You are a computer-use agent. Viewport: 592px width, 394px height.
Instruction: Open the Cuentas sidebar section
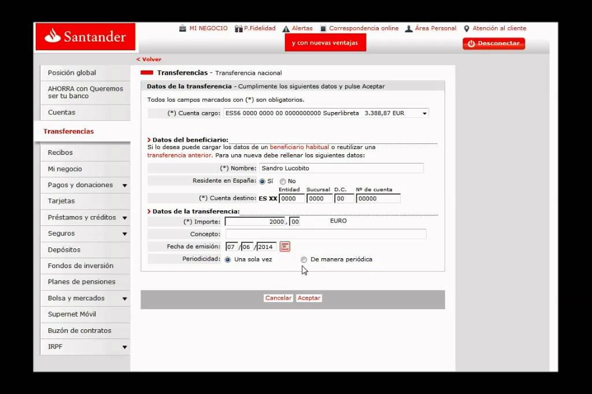pyautogui.click(x=61, y=112)
